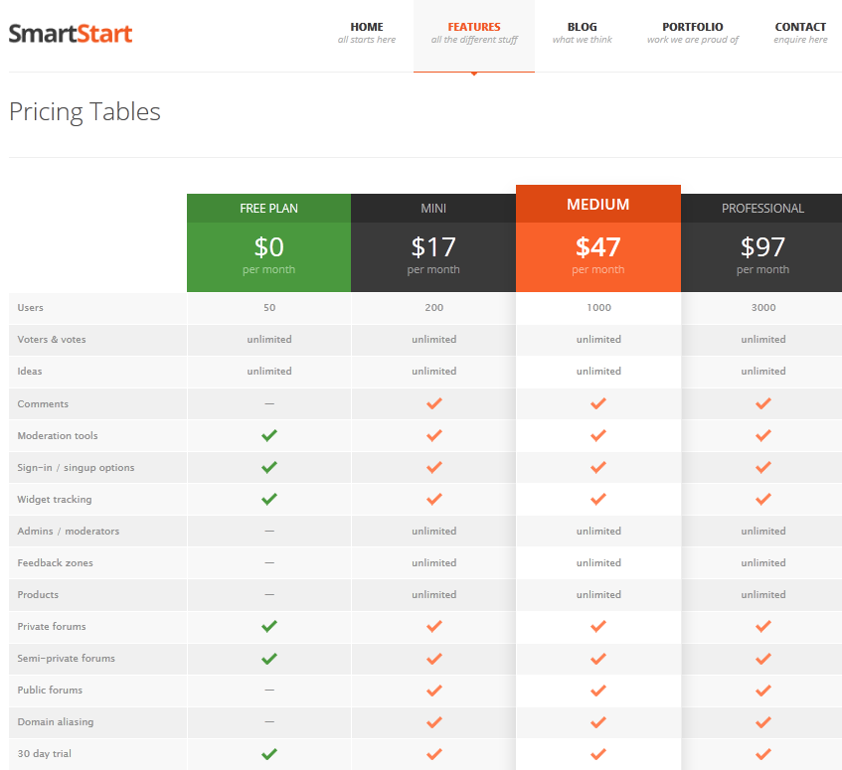Image resolution: width=842 pixels, height=770 pixels.
Task: Click the 1000 users cell
Action: [598, 307]
